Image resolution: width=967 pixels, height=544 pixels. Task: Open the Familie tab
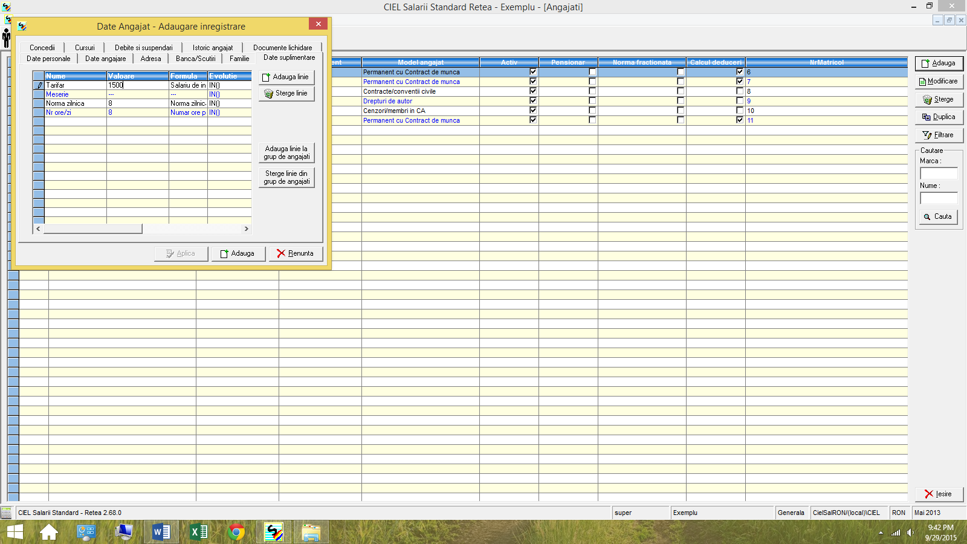(x=239, y=59)
